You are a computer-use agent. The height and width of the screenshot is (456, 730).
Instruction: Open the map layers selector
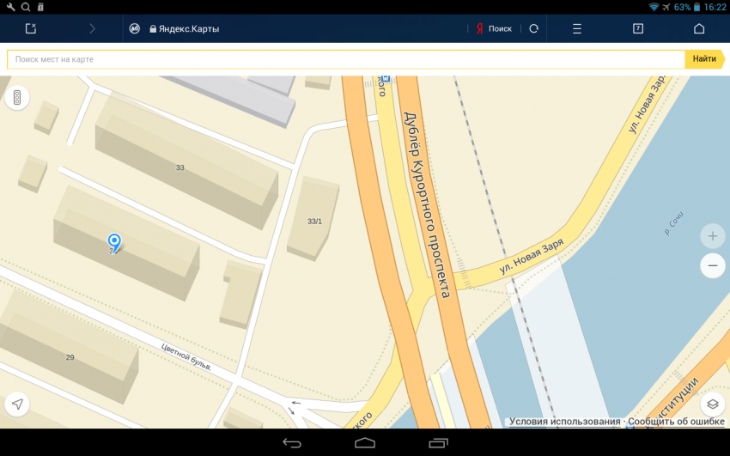pyautogui.click(x=712, y=404)
